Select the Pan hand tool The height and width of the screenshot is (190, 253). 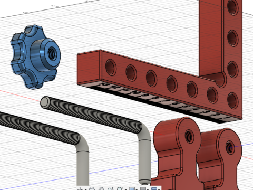101,189
